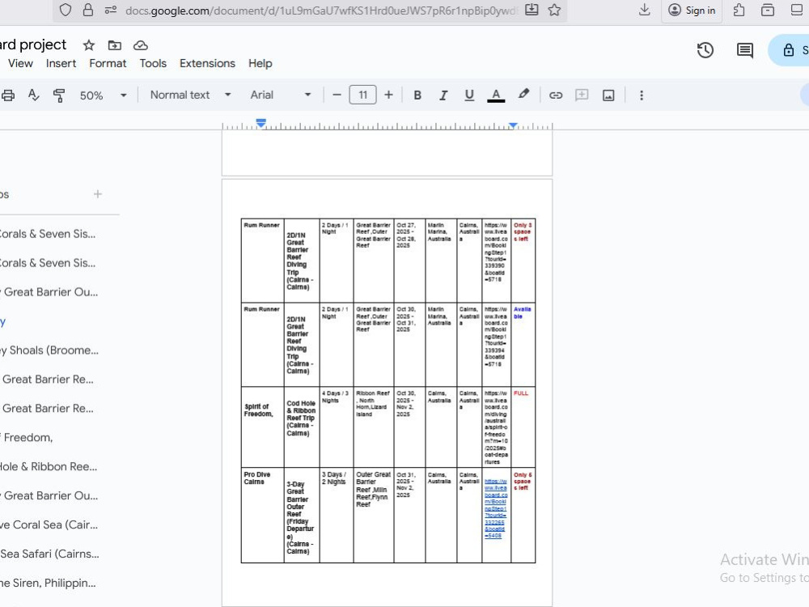
Task: Add a comment from toolbar icon
Action: [582, 95]
